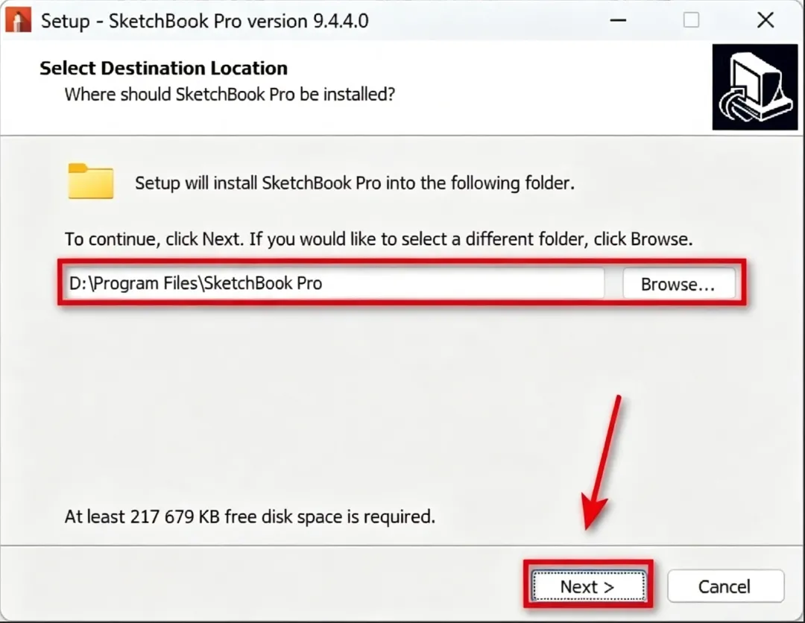Click the version number 9.4.4.0 in title bar

[x=341, y=21]
